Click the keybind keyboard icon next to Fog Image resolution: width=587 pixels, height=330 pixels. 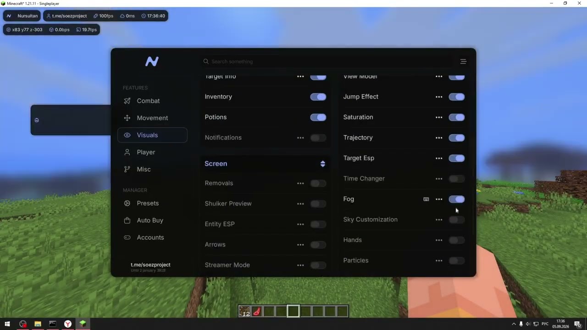pyautogui.click(x=426, y=199)
